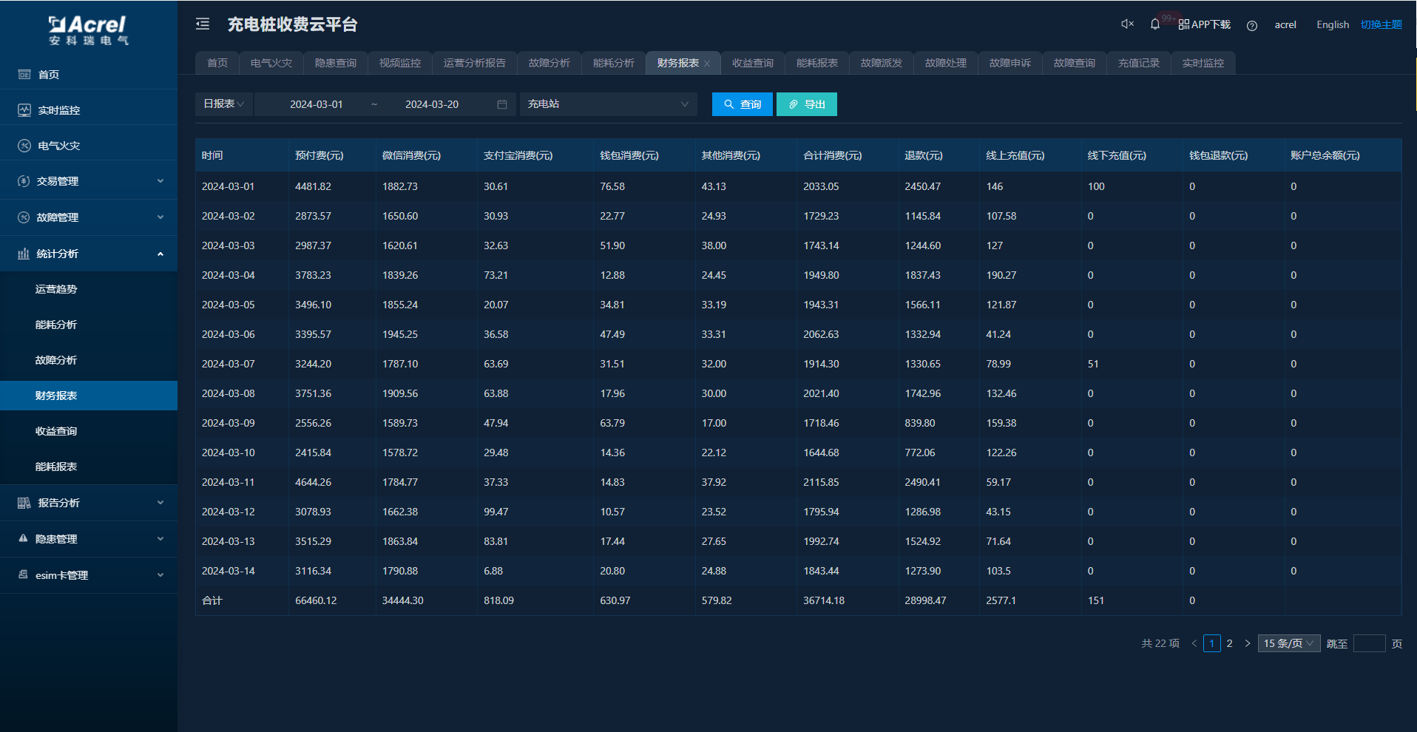Open help via the question mark icon
The width and height of the screenshot is (1417, 732).
coord(1251,25)
